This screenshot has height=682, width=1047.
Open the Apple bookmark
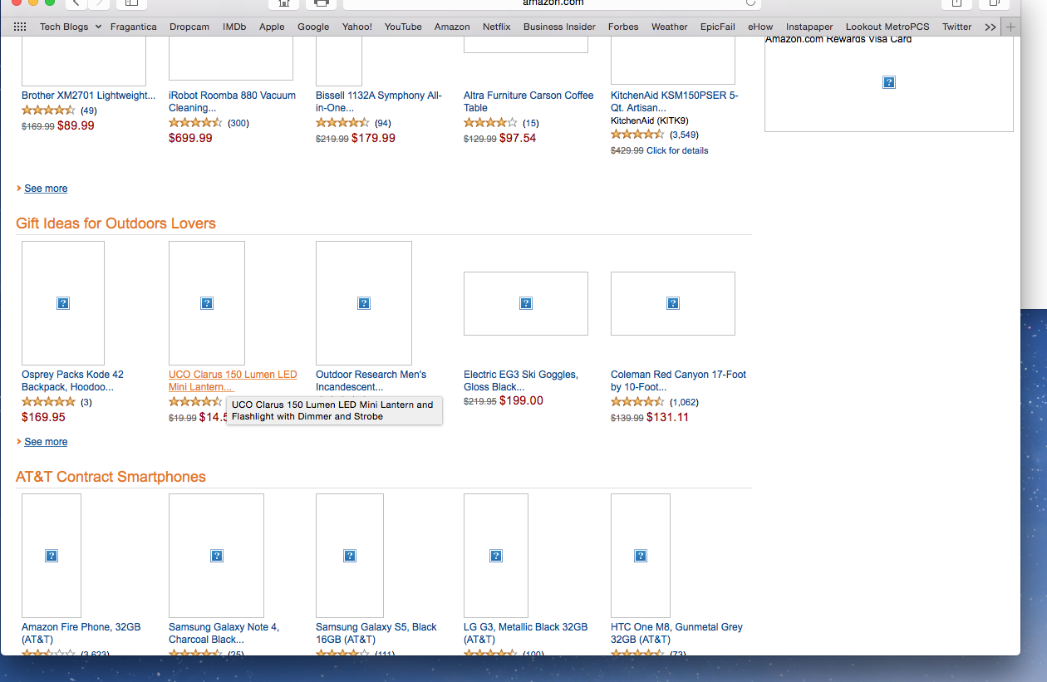point(272,27)
